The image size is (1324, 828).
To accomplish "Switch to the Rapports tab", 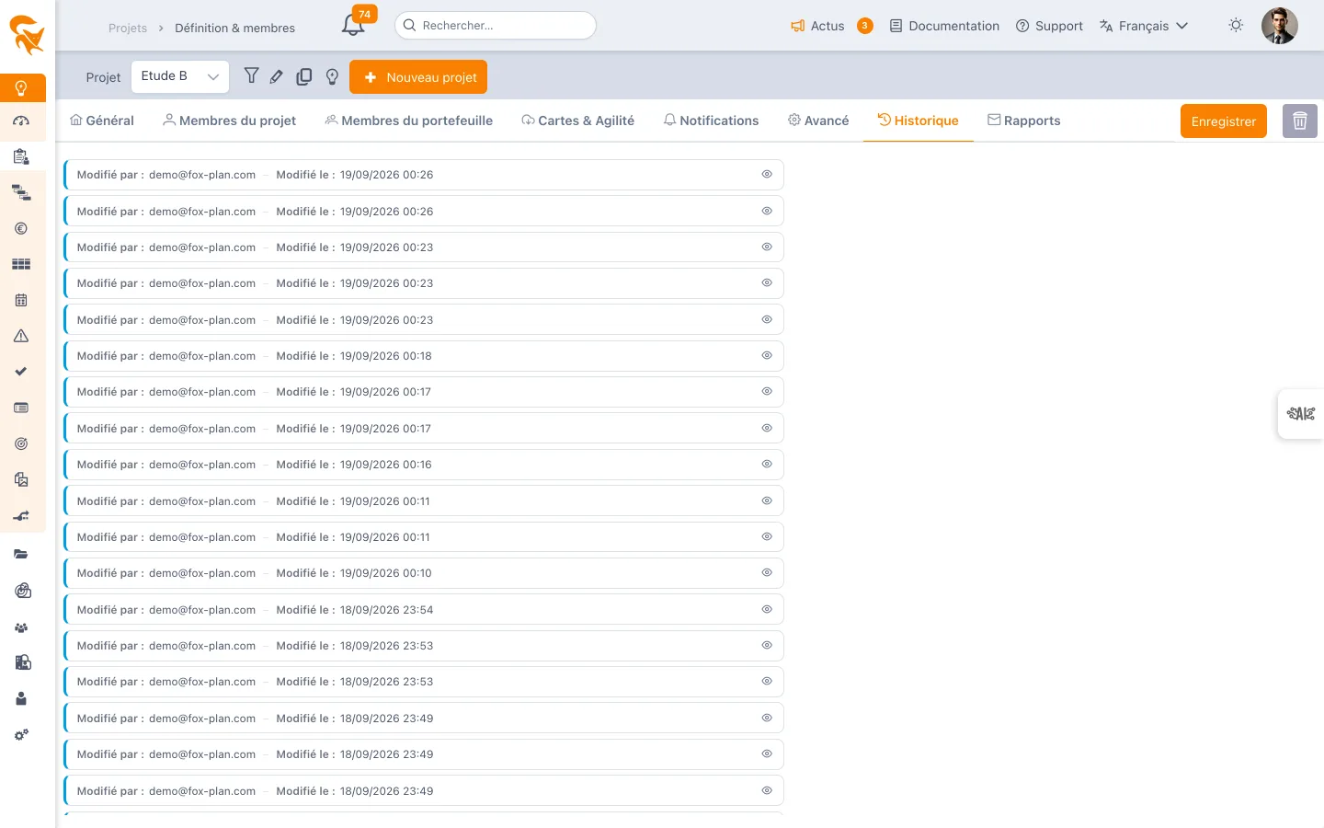I will 1024,121.
